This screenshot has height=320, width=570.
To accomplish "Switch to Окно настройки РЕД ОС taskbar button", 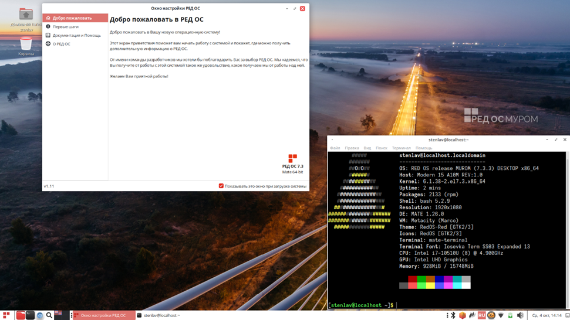I will 104,315.
